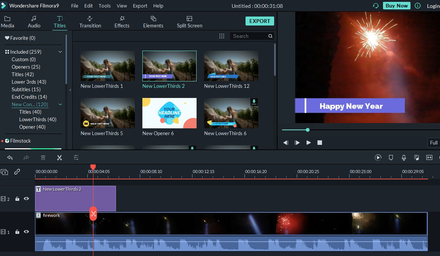This screenshot has height=256, width=440.
Task: Open the Media tab
Action: pyautogui.click(x=7, y=22)
